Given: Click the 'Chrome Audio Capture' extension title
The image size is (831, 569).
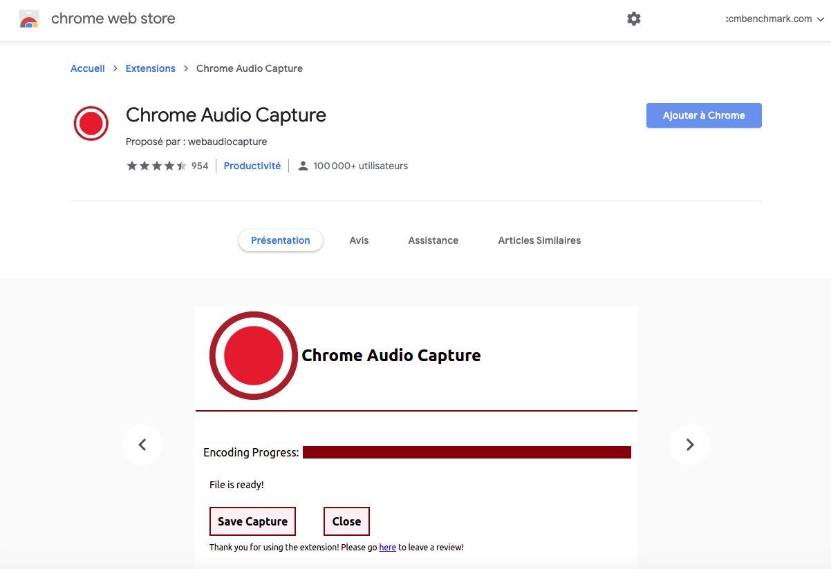Looking at the screenshot, I should coord(226,115).
